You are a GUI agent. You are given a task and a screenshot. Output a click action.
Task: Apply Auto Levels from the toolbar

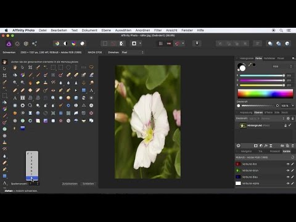pyautogui.click(x=57, y=43)
